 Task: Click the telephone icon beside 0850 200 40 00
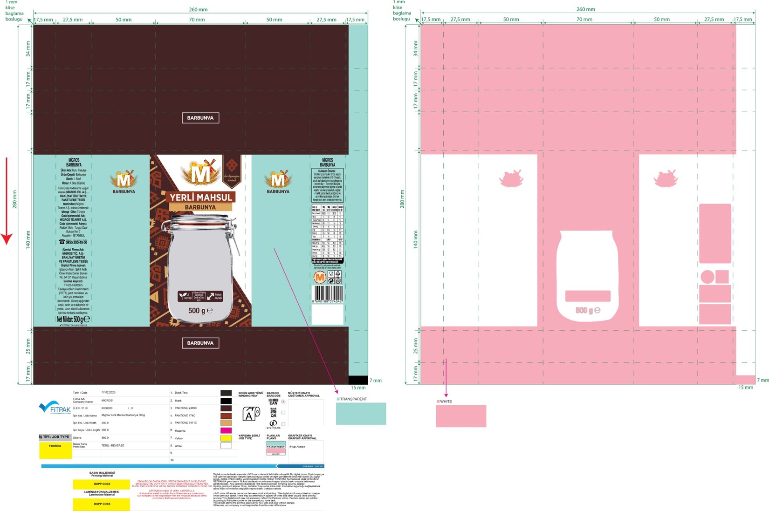tap(62, 242)
